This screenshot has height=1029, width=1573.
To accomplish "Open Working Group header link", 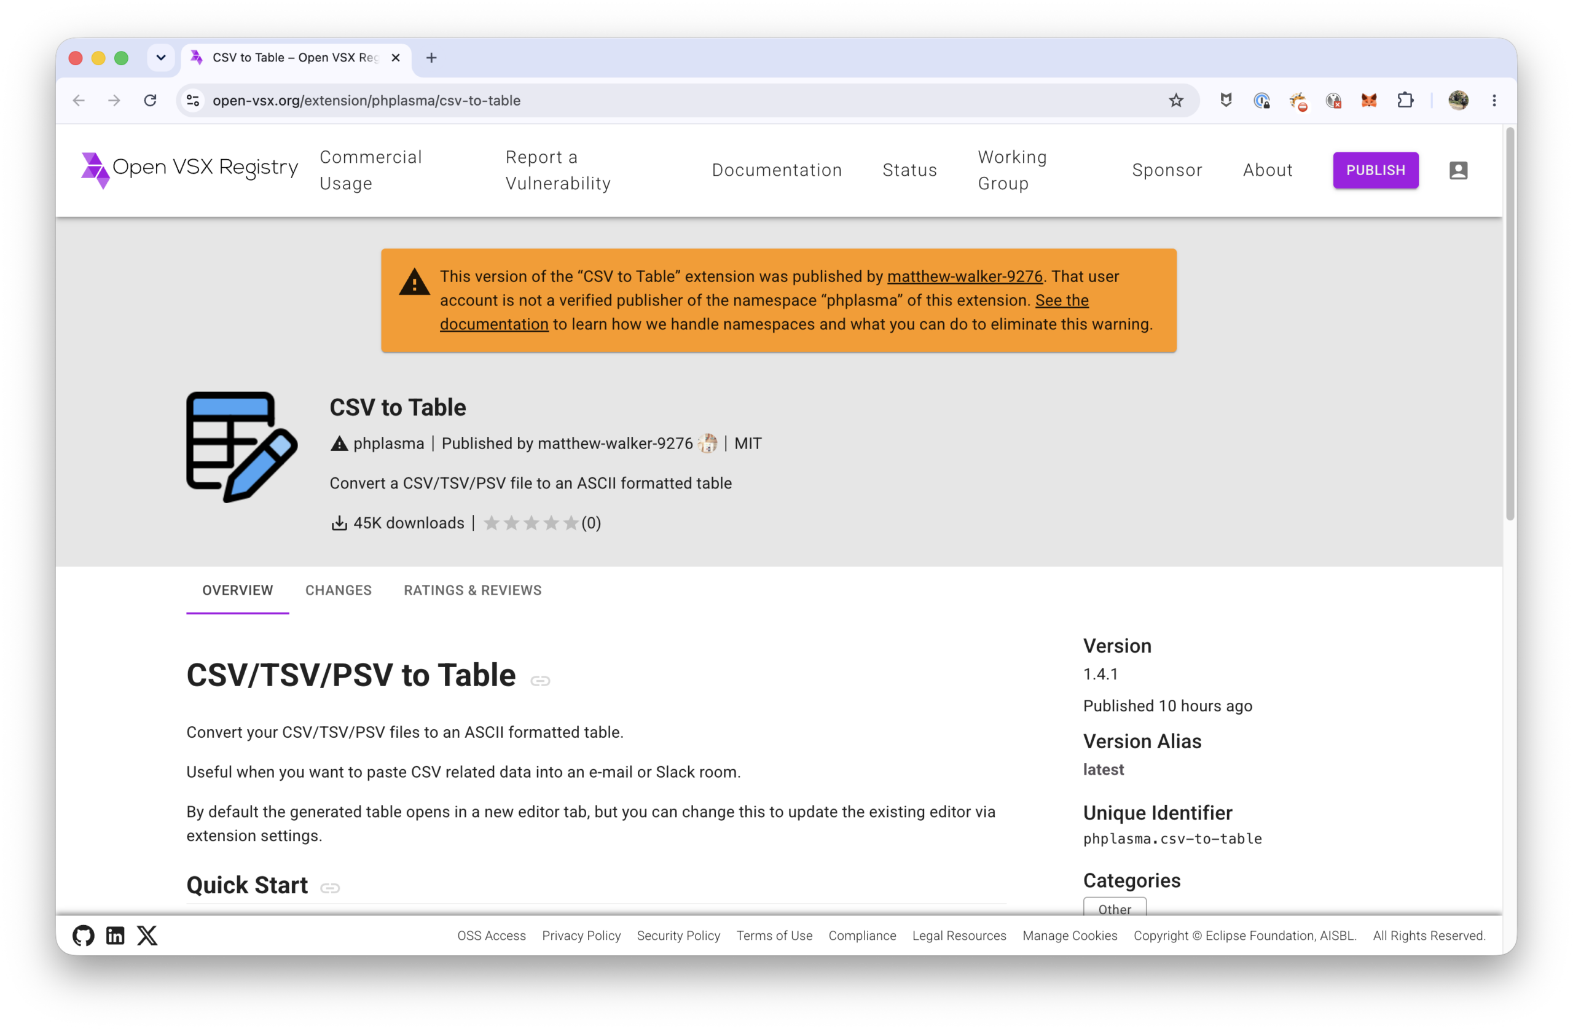I will [x=1012, y=170].
